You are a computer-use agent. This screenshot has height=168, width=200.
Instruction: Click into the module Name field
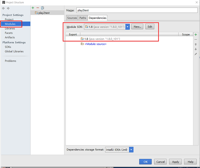pyautogui.click(x=137, y=10)
